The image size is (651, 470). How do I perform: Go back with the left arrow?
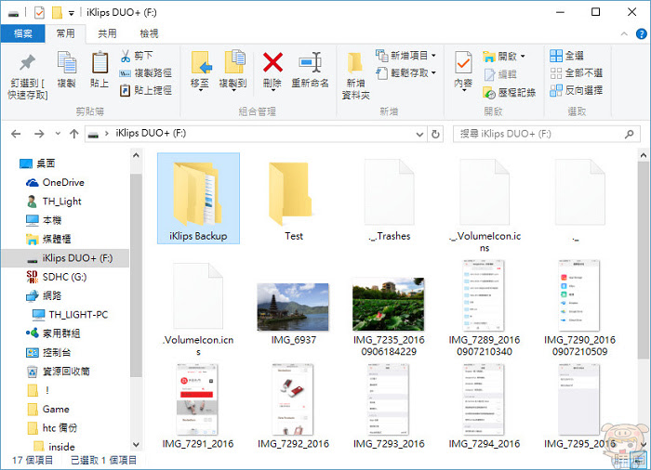point(16,134)
